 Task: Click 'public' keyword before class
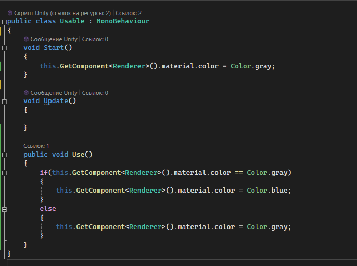[19, 21]
